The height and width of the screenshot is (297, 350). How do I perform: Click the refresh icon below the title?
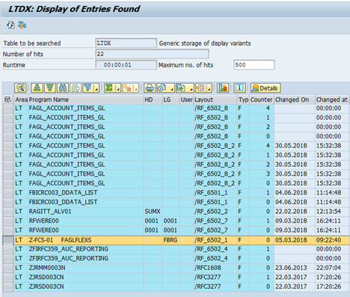pyautogui.click(x=10, y=25)
